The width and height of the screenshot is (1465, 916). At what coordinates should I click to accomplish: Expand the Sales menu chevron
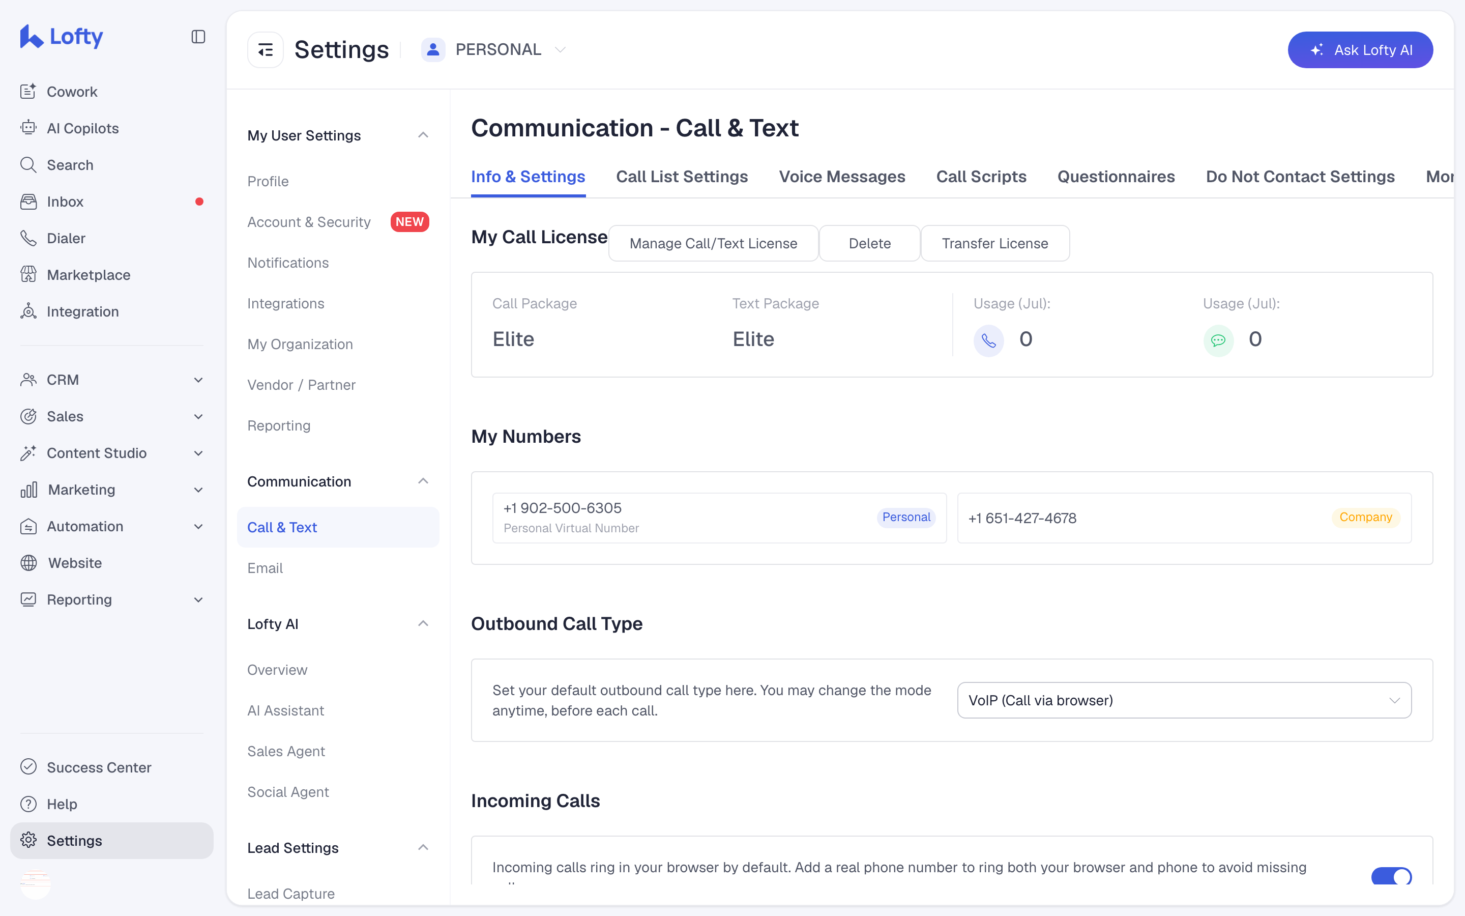[x=198, y=416]
